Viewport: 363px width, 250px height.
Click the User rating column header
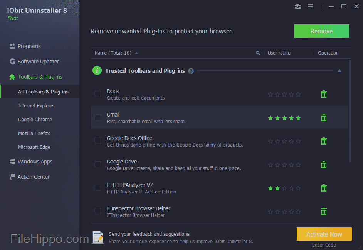pyautogui.click(x=279, y=53)
